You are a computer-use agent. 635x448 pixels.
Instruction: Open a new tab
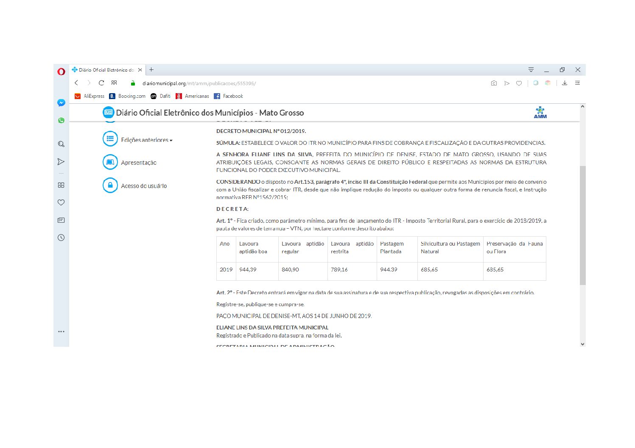(x=151, y=70)
